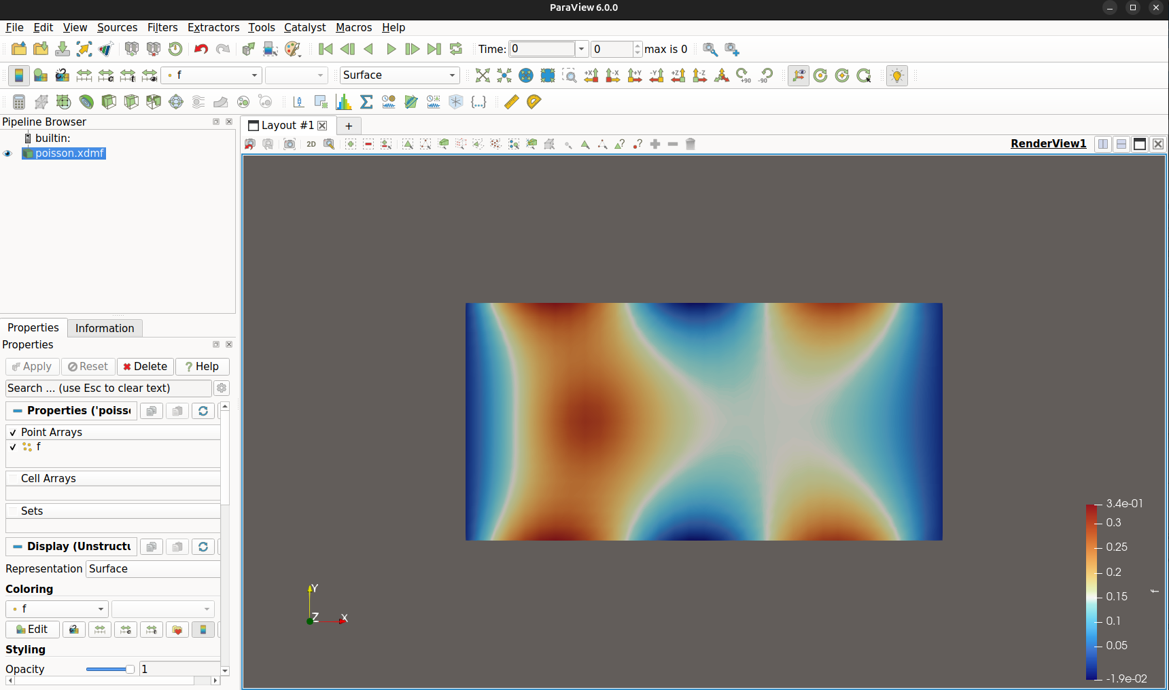The height and width of the screenshot is (690, 1169).
Task: Rotate view 90 degrees clockwise
Action: point(744,75)
